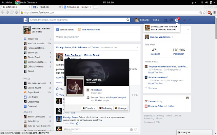
Task: Open the right panel collapse chevron
Action: click(x=188, y=30)
